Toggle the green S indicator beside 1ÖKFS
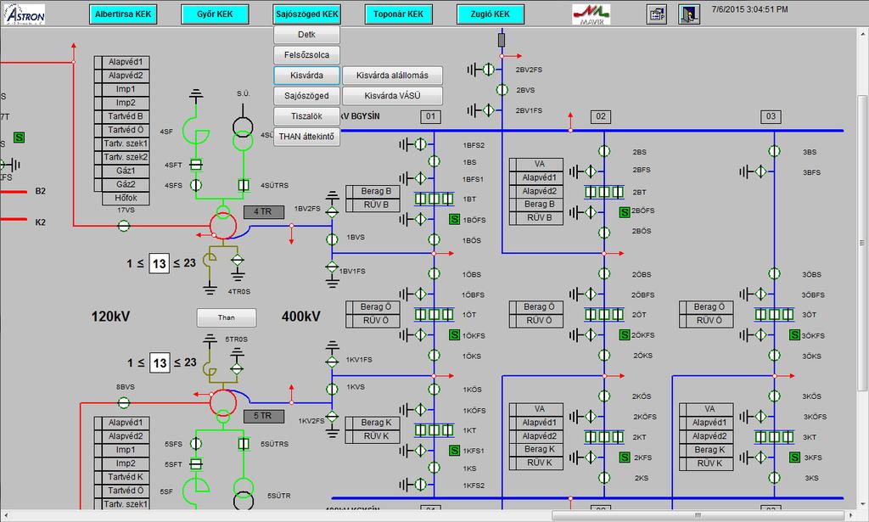This screenshot has height=522, width=869. pos(455,334)
